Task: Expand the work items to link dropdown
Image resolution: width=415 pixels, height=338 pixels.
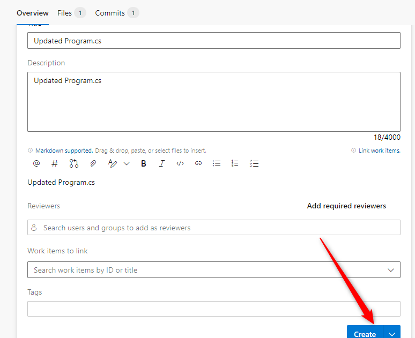Action: [391, 270]
